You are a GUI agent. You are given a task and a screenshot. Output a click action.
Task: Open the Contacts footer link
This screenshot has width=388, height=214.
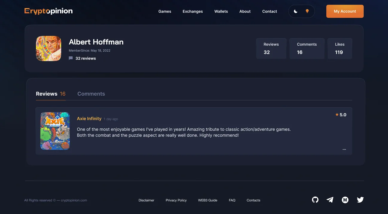point(253,200)
